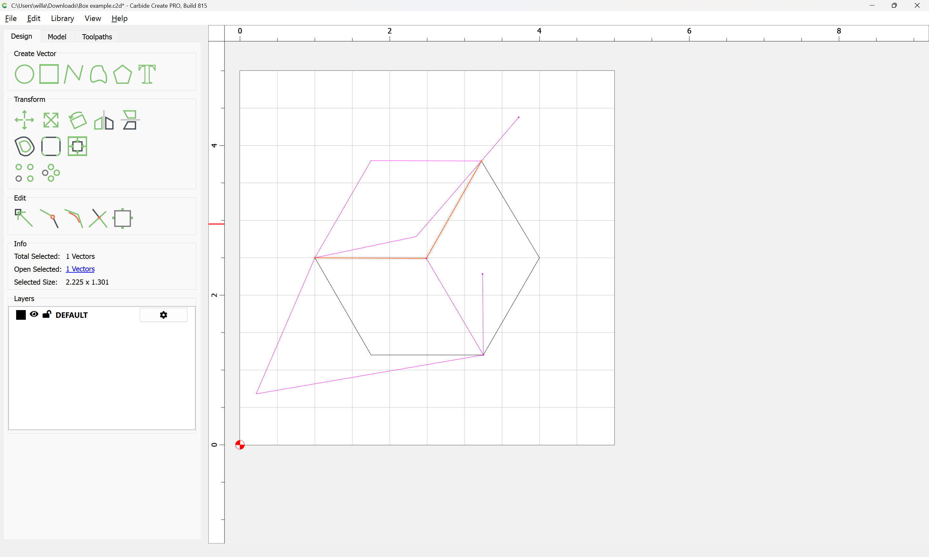Open the Library menu
The height and width of the screenshot is (557, 929).
pos(62,18)
